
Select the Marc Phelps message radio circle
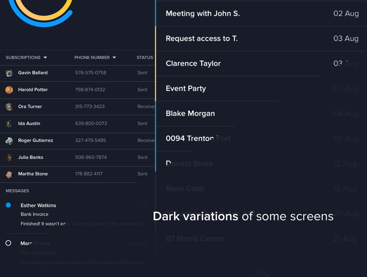(x=8, y=243)
